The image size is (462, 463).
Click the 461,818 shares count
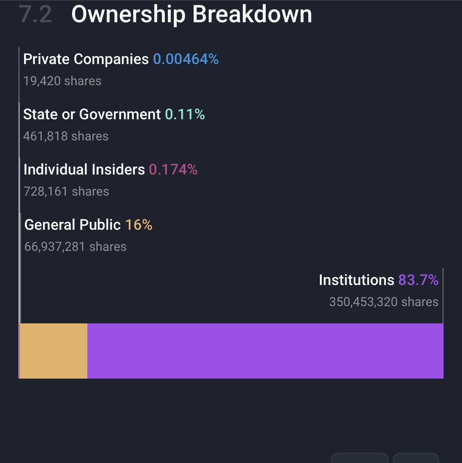tap(66, 136)
